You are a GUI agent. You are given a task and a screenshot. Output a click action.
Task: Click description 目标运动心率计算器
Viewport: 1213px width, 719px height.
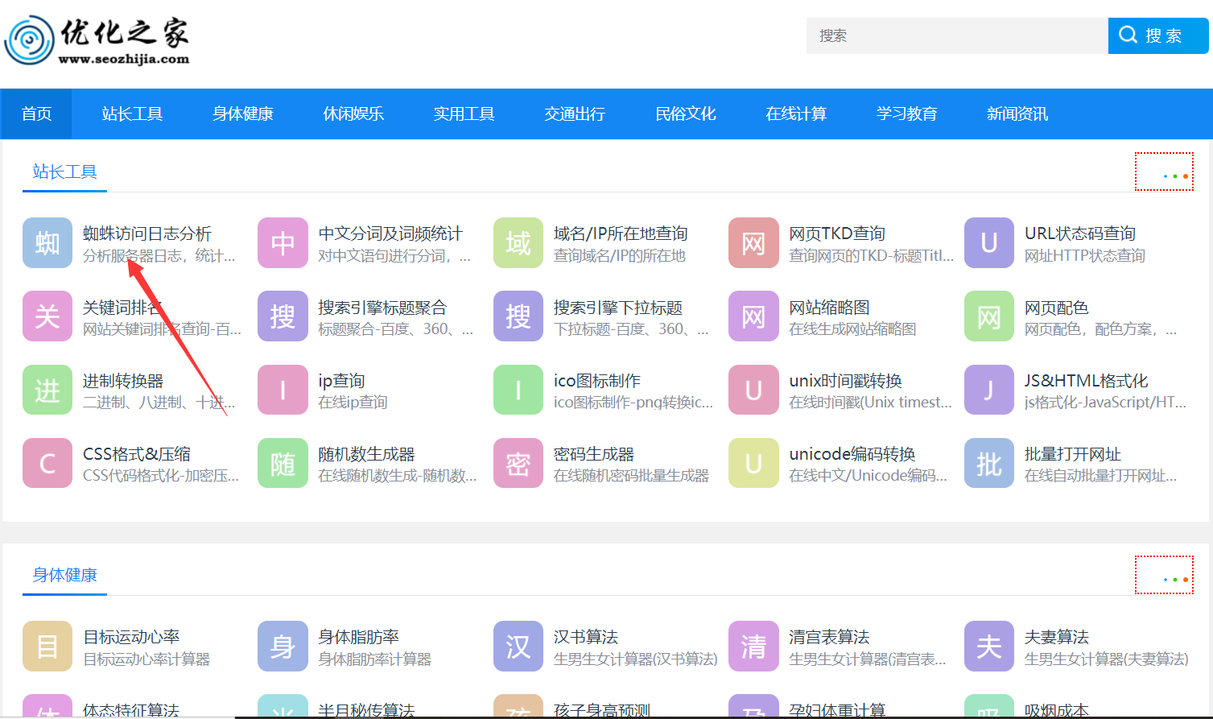click(x=146, y=659)
